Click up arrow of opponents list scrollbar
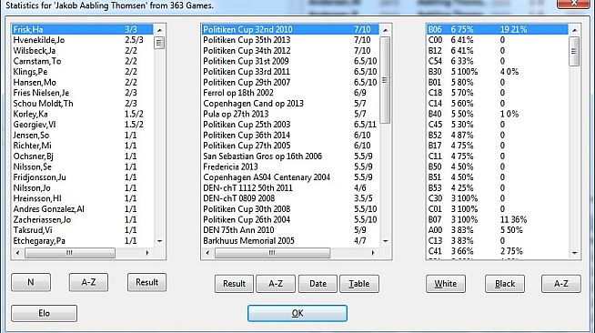595x333 pixels. tap(159, 30)
